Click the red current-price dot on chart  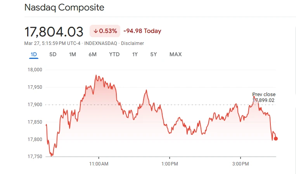(275, 138)
